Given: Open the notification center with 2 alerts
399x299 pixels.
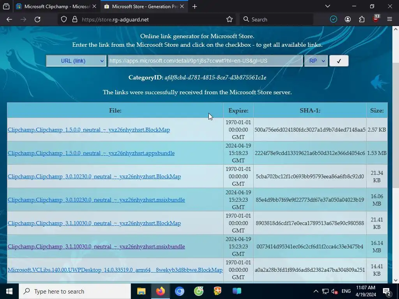Looking at the screenshot, I should 387,291.
